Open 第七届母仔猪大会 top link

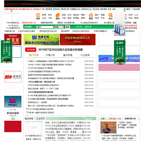25,9
